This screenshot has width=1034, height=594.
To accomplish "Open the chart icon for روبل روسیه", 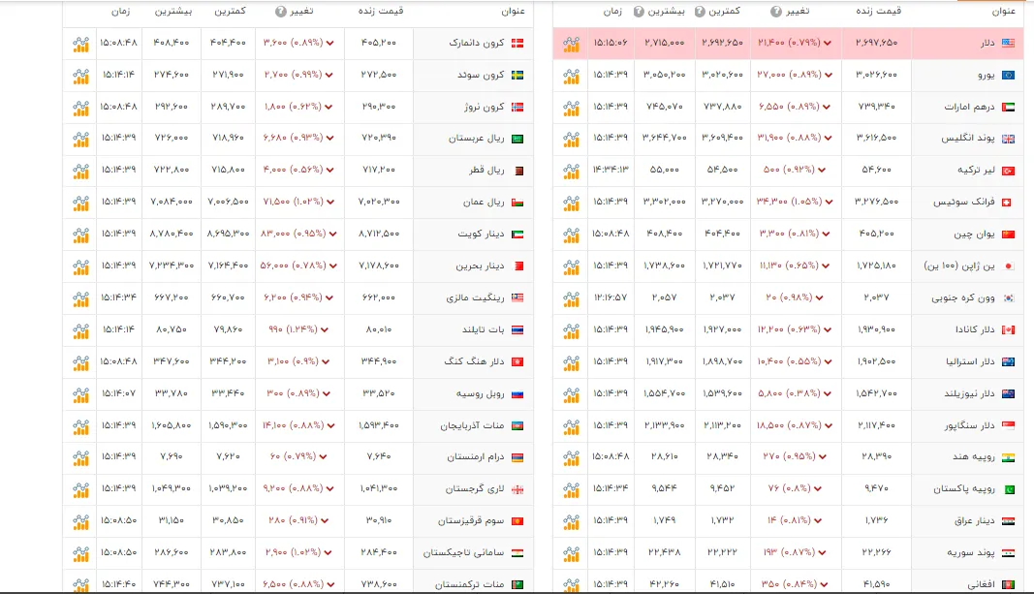I will coord(80,393).
